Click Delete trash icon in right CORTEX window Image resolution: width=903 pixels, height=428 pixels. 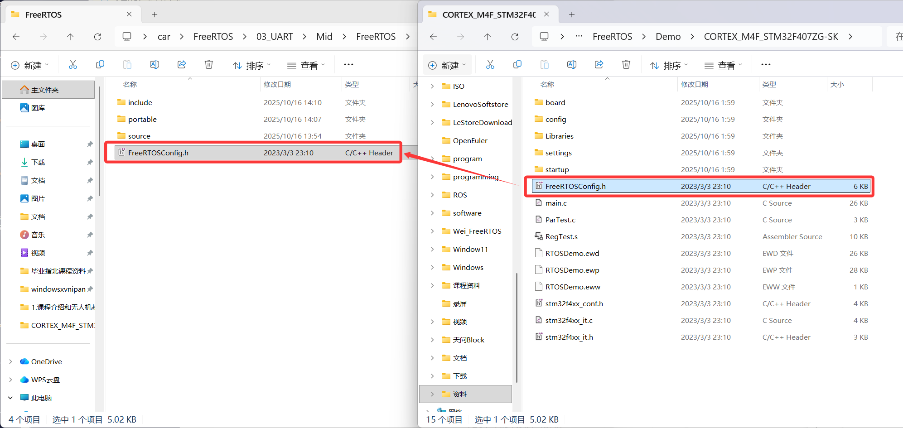click(626, 65)
